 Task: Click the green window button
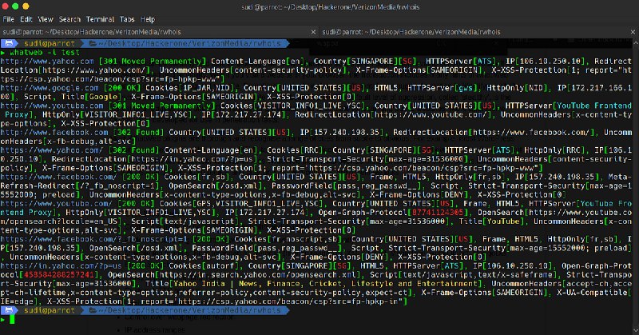(15, 6)
